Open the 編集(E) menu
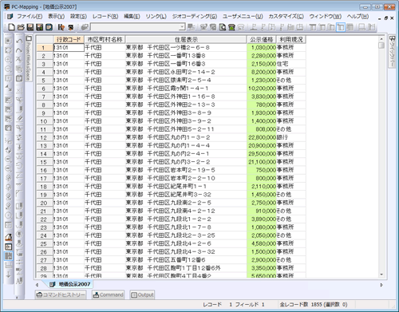 (x=132, y=17)
